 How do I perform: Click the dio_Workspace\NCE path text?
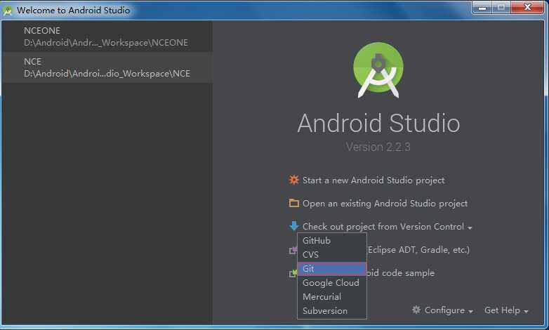click(x=107, y=74)
